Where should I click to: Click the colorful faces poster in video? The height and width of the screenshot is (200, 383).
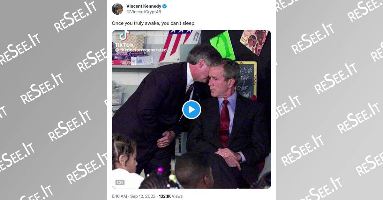click(254, 41)
